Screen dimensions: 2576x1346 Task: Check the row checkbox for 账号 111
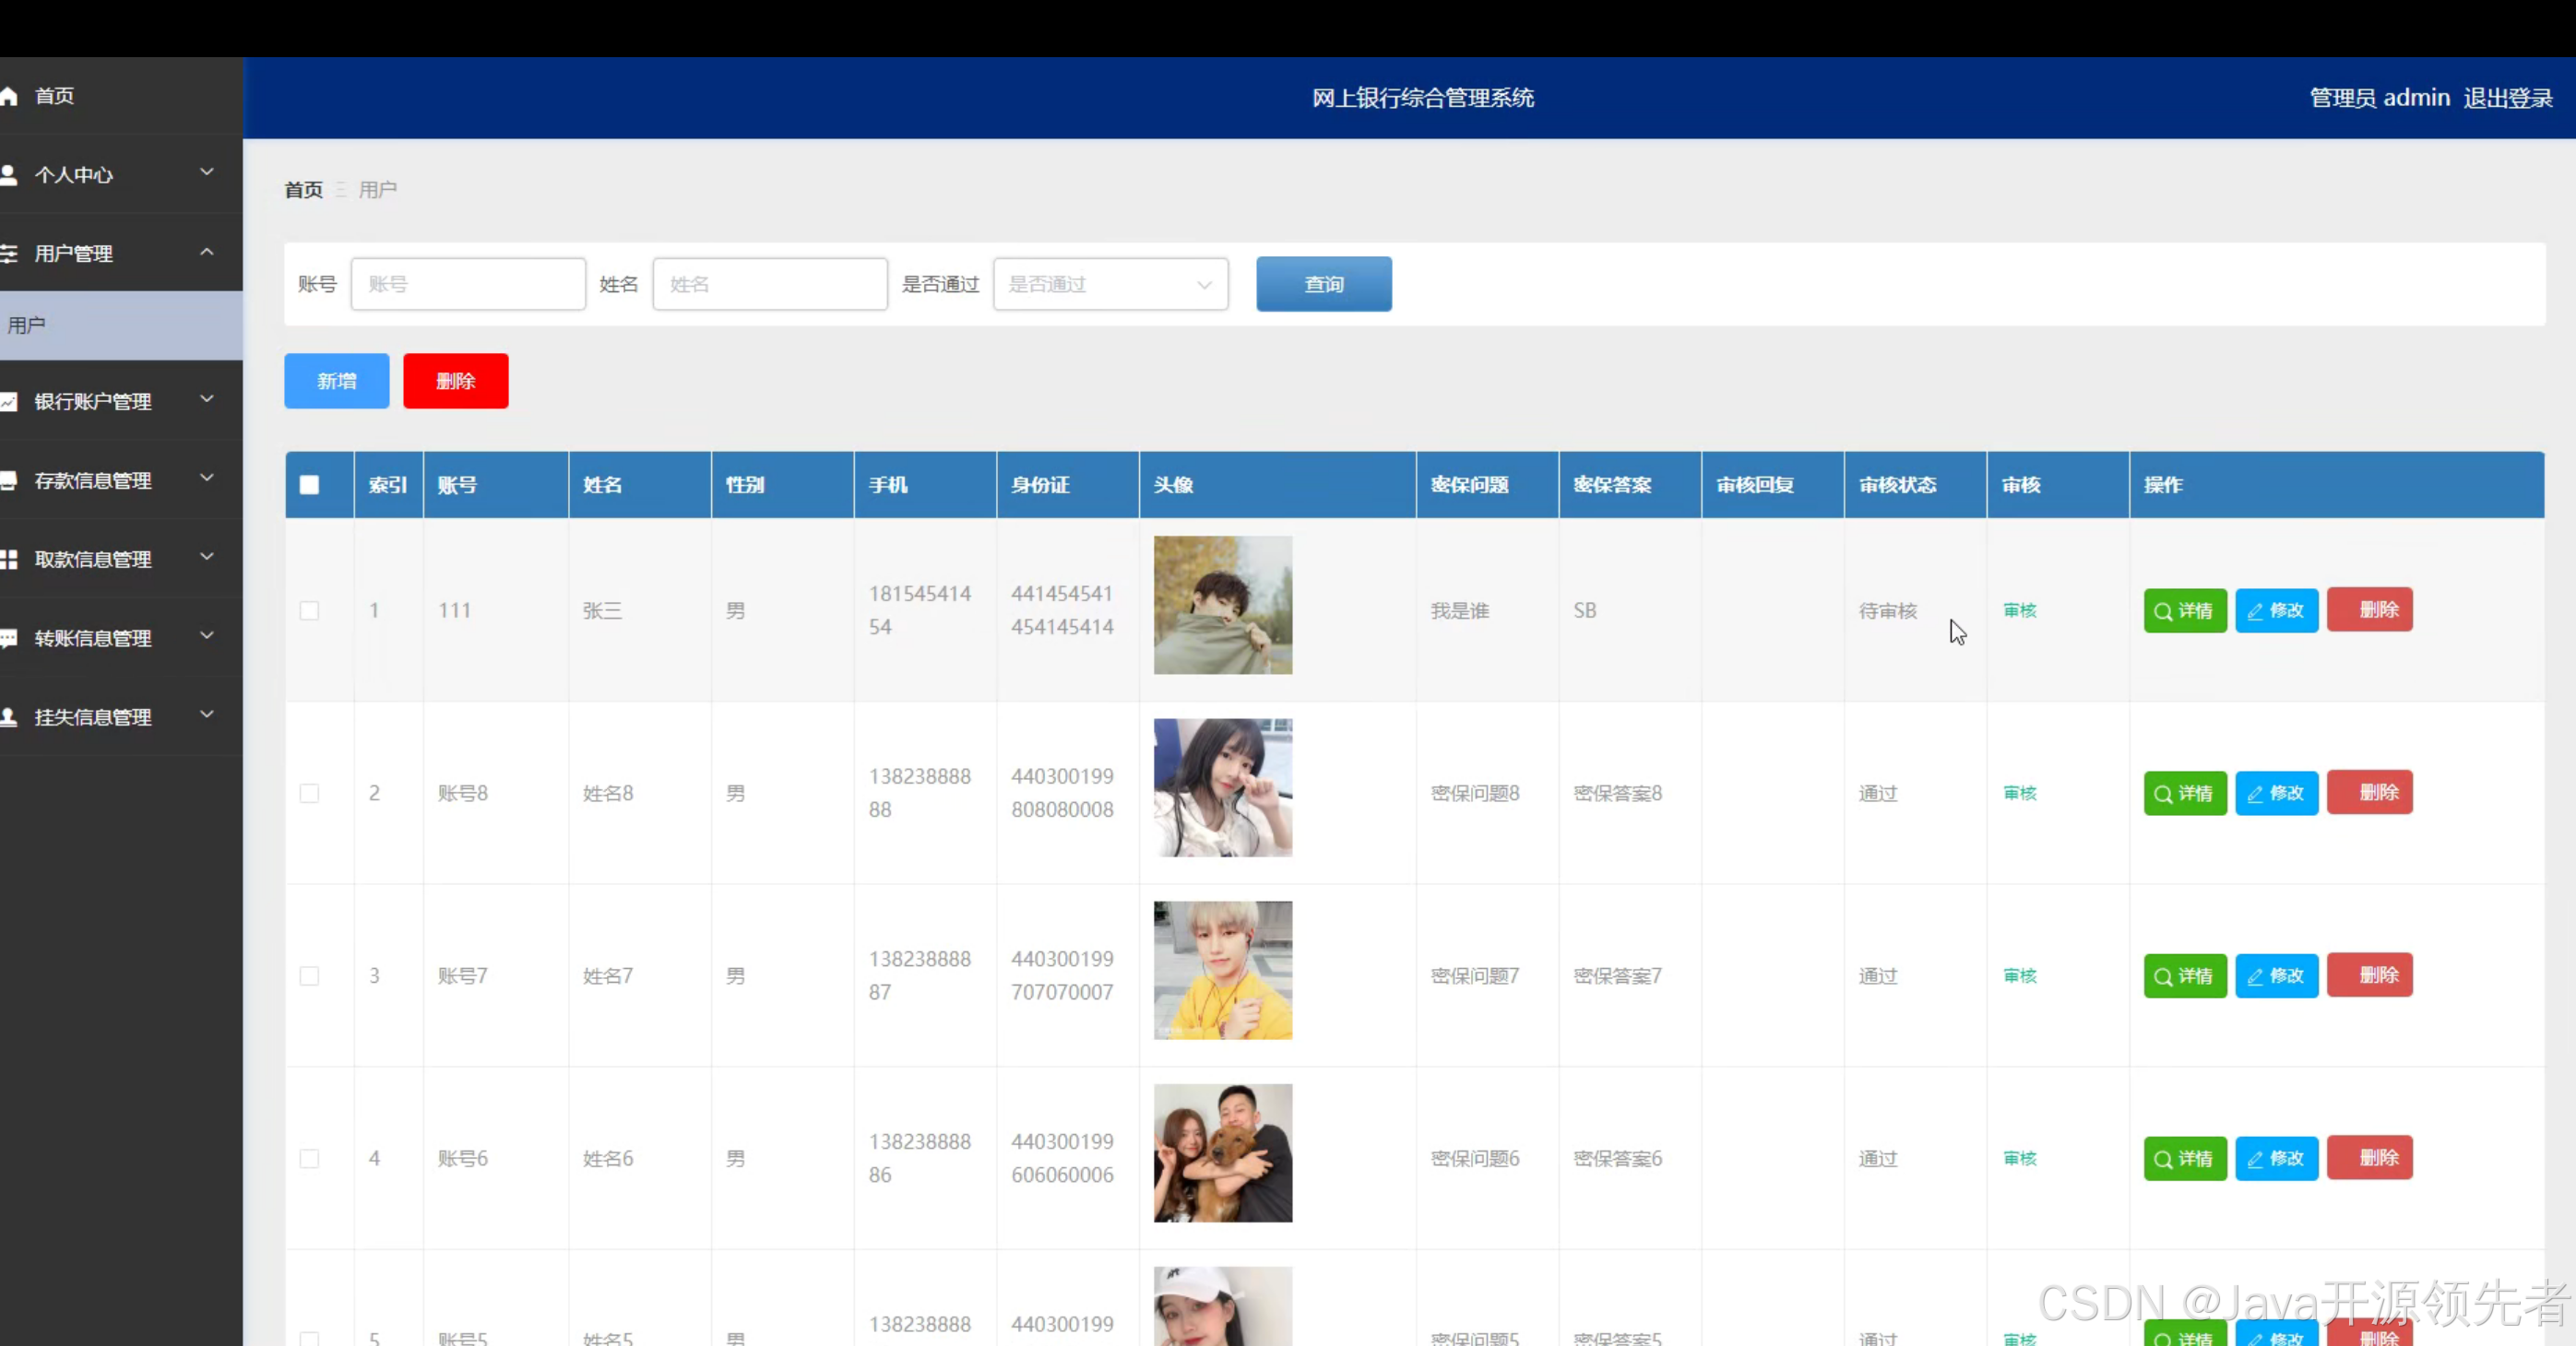309,610
